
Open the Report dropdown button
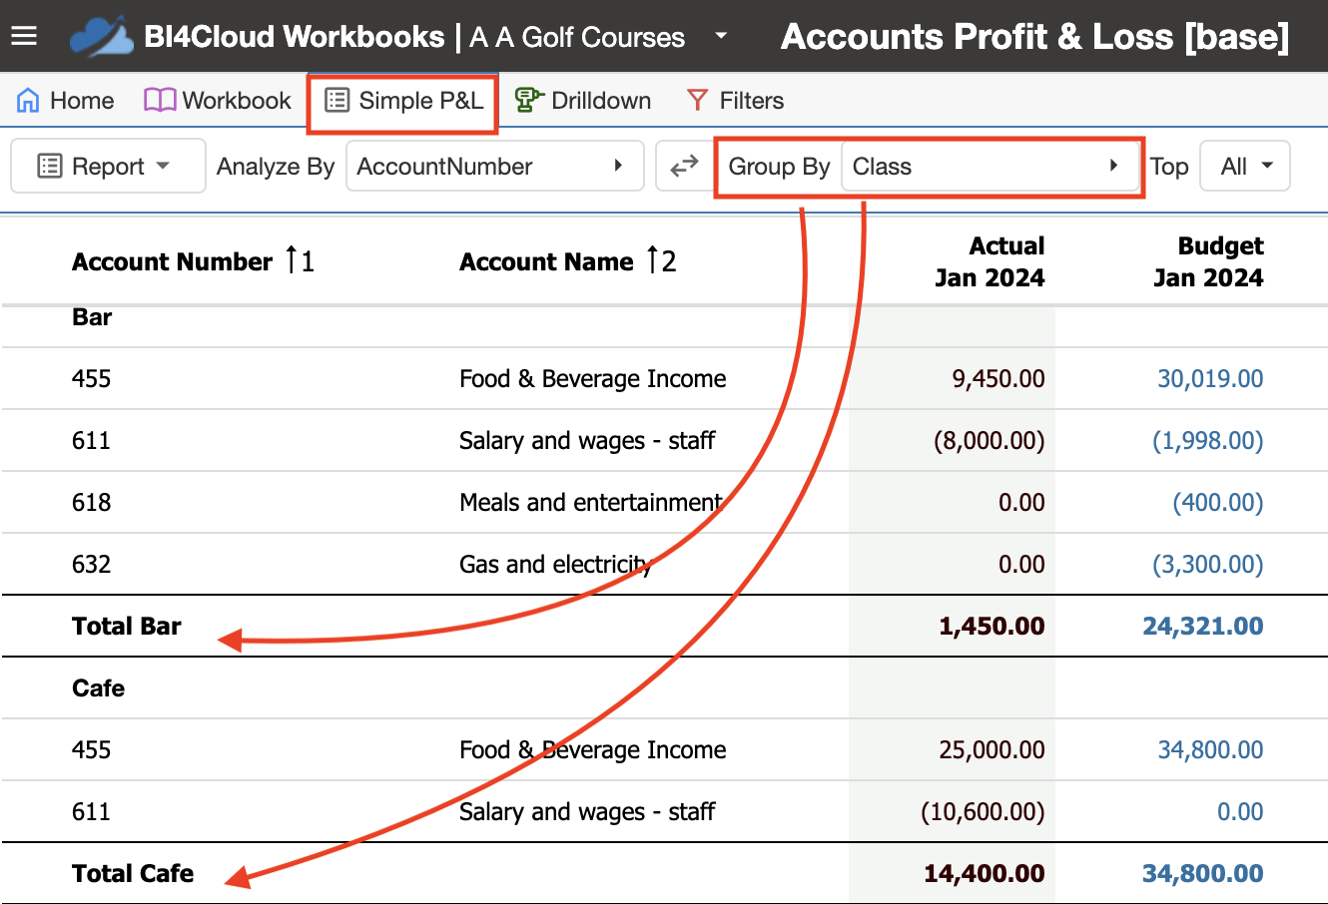tap(108, 167)
